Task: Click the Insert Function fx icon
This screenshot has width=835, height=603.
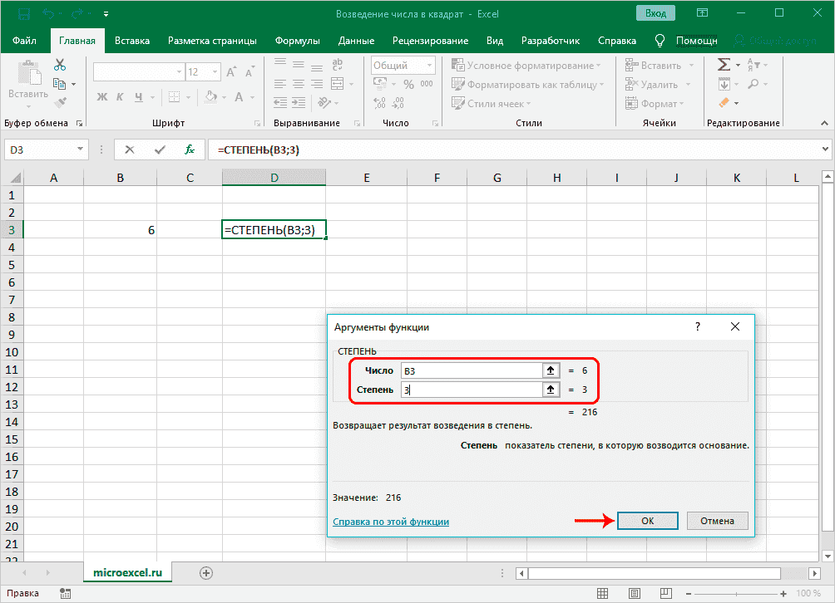Action: pos(190,150)
